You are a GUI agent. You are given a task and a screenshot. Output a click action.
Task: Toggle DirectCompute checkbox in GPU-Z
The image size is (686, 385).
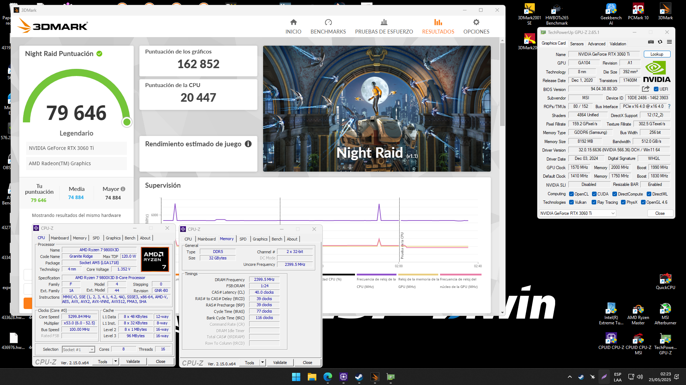pyautogui.click(x=615, y=194)
